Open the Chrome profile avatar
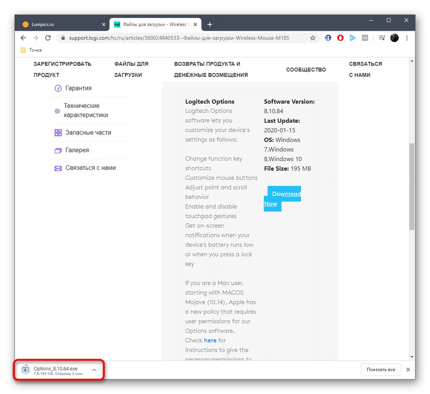 394,38
